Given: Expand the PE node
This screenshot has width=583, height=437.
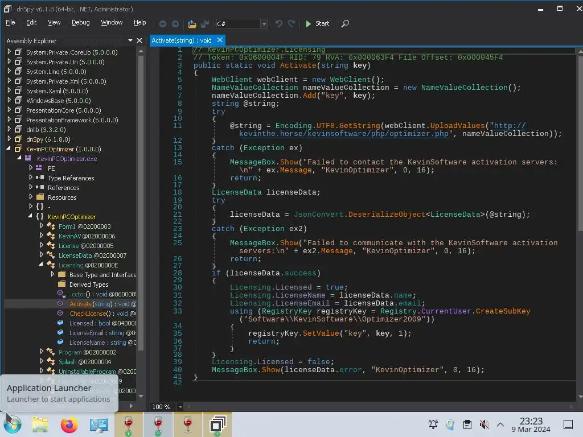Looking at the screenshot, I should pos(31,168).
